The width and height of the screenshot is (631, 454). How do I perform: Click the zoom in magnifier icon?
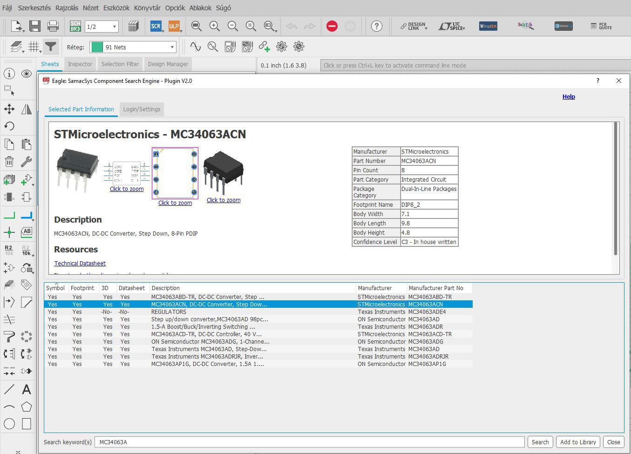pyautogui.click(x=214, y=26)
